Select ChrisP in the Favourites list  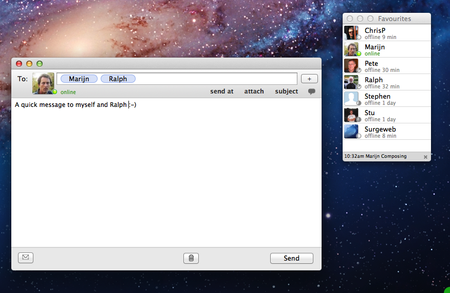[387, 33]
